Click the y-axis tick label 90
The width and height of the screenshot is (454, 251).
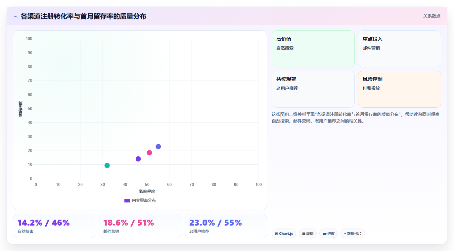30,53
